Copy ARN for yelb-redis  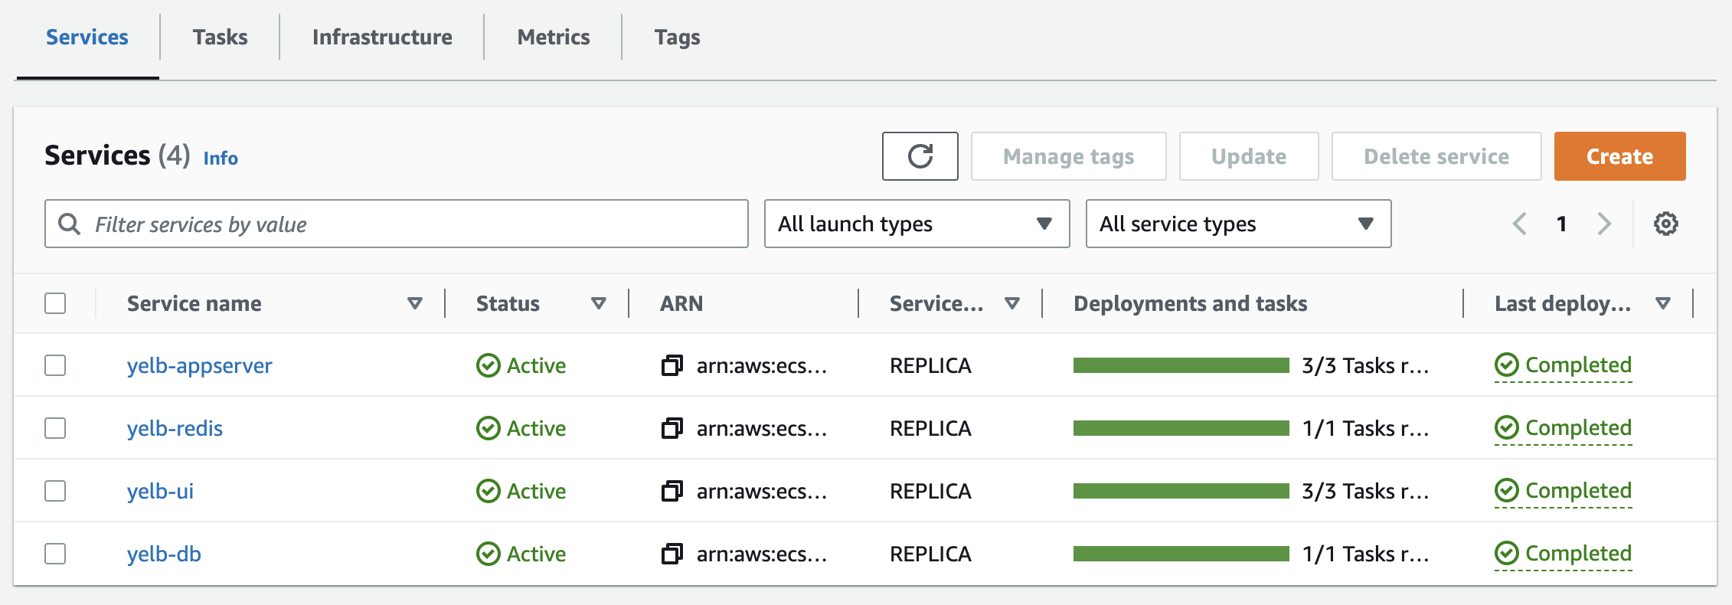(x=672, y=428)
